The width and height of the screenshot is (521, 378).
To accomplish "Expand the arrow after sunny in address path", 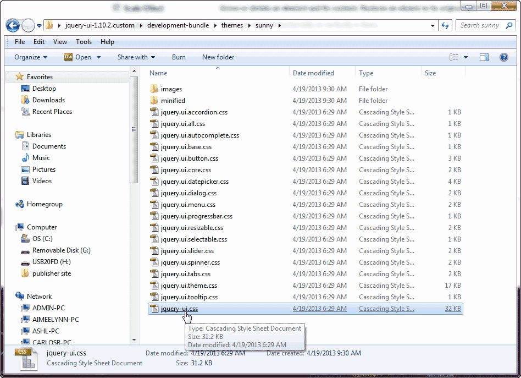I will [x=279, y=26].
